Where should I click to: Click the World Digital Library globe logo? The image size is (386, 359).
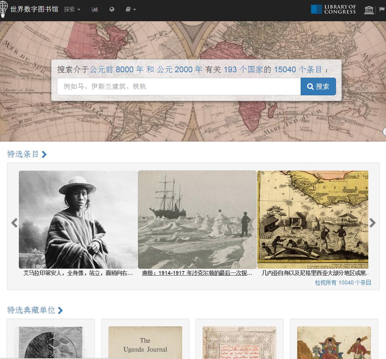click(x=4, y=9)
